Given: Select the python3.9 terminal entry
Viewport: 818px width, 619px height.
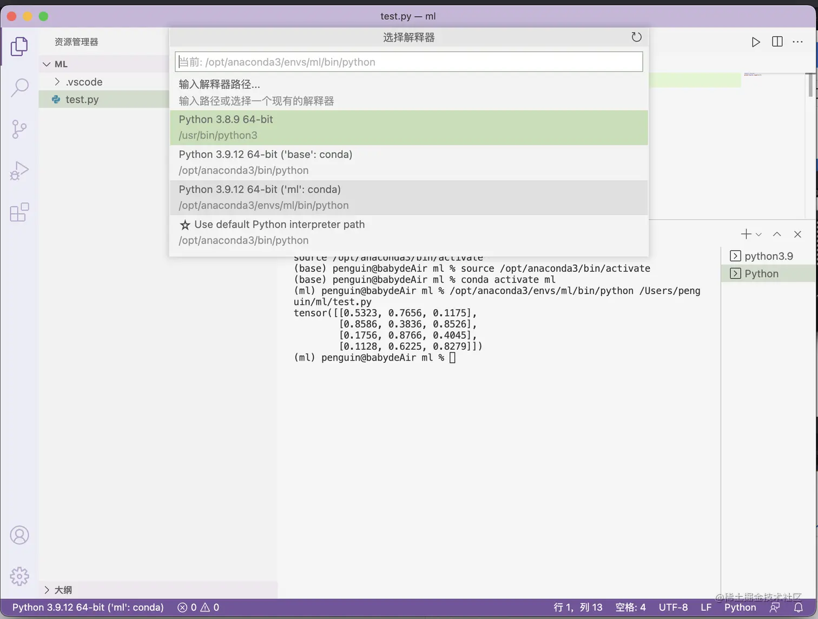Looking at the screenshot, I should (768, 256).
